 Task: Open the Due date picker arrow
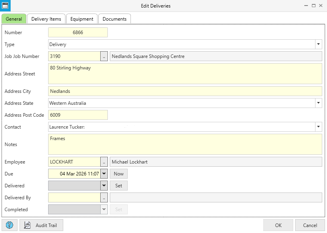tap(104, 174)
